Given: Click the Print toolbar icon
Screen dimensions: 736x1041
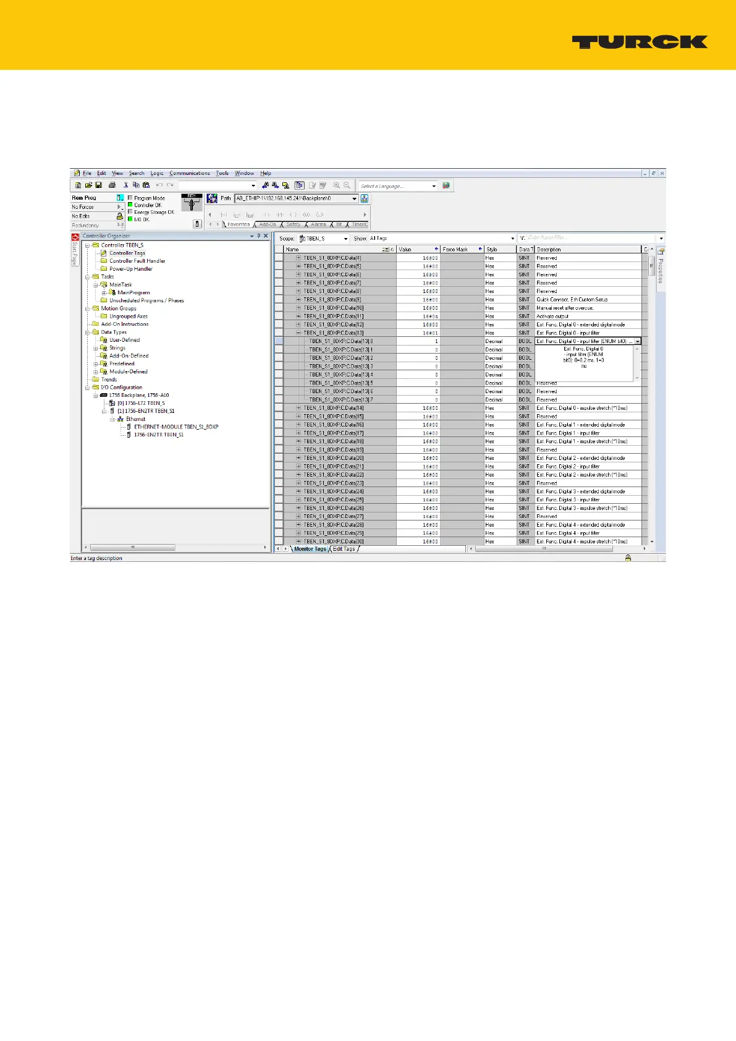Looking at the screenshot, I should coord(112,185).
